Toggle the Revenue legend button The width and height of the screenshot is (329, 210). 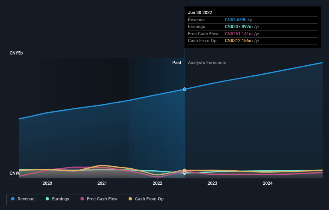pos(23,199)
